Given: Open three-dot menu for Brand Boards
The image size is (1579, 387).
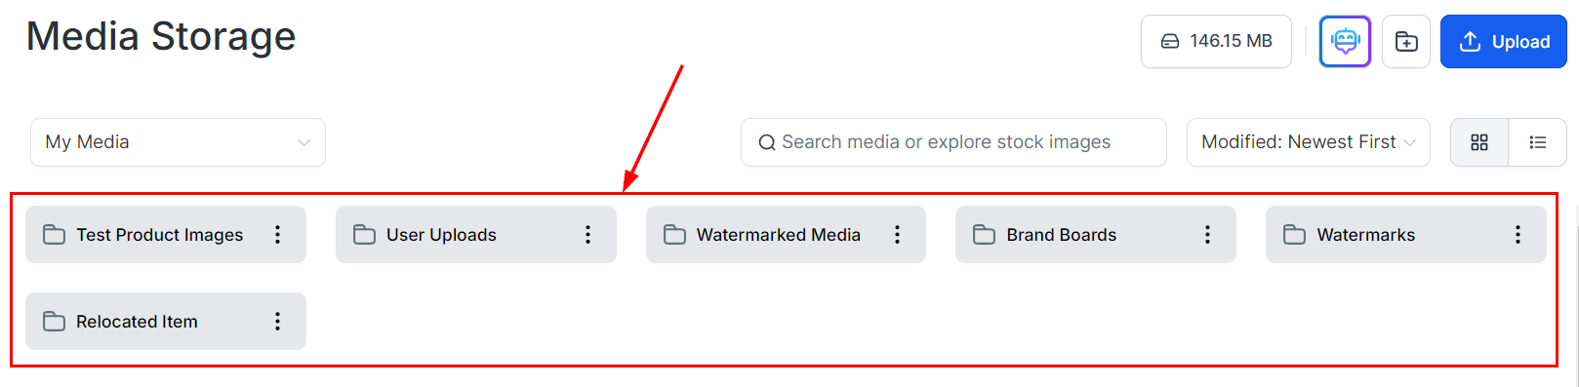Looking at the screenshot, I should [x=1207, y=234].
